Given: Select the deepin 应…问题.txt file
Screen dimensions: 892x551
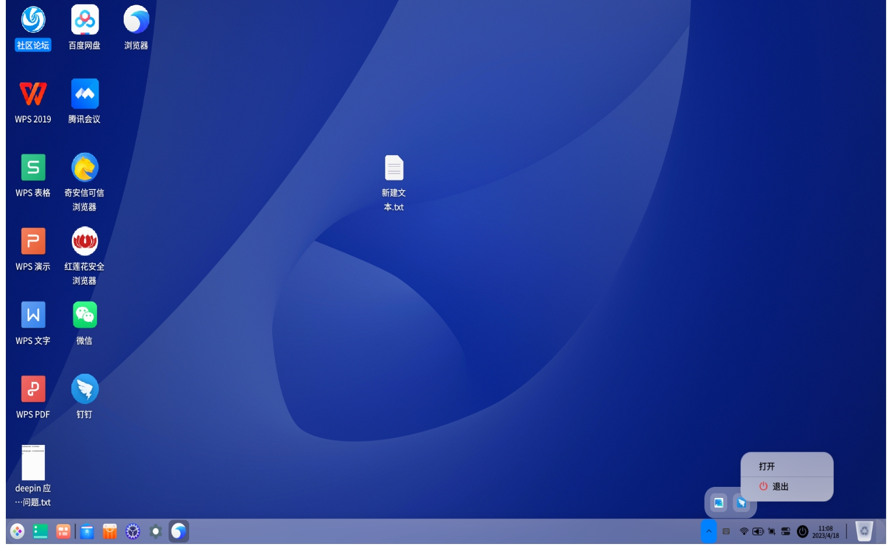Looking at the screenshot, I should [x=33, y=476].
